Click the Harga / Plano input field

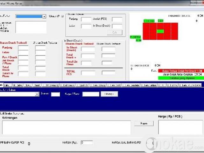(x=91, y=94)
